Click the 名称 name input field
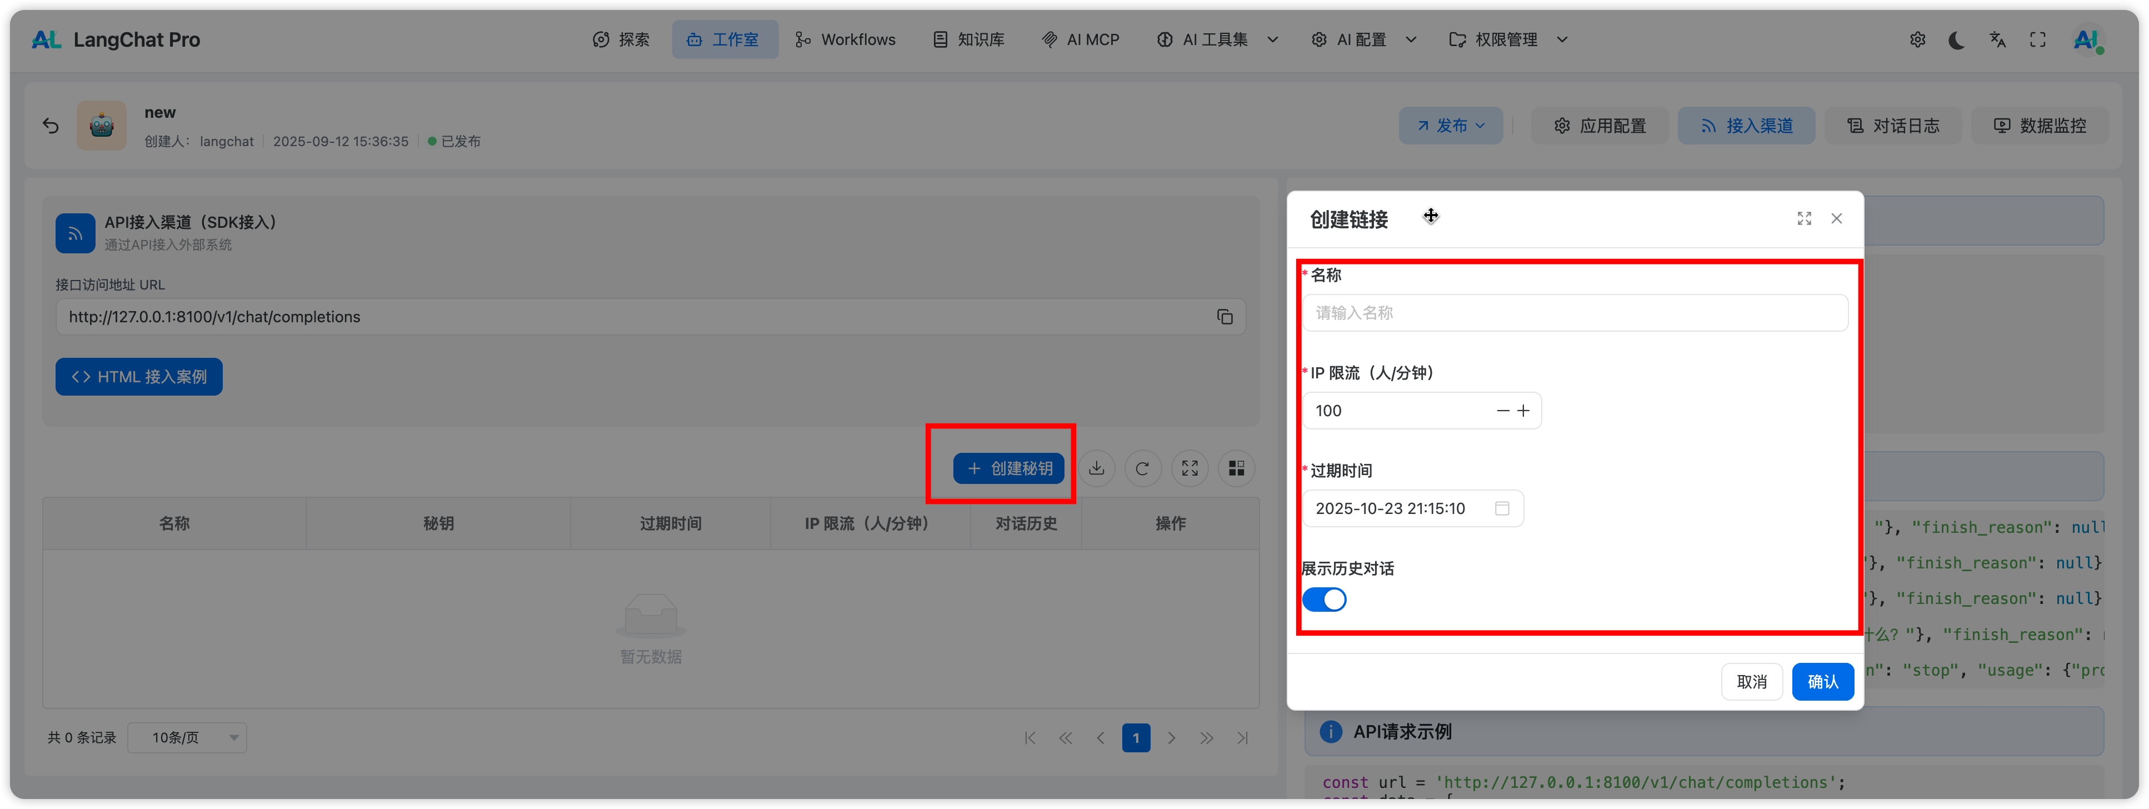The height and width of the screenshot is (809, 2149). (1574, 313)
